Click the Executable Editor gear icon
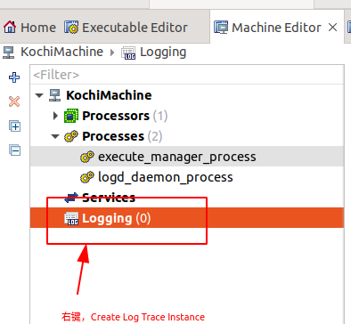 (x=71, y=28)
